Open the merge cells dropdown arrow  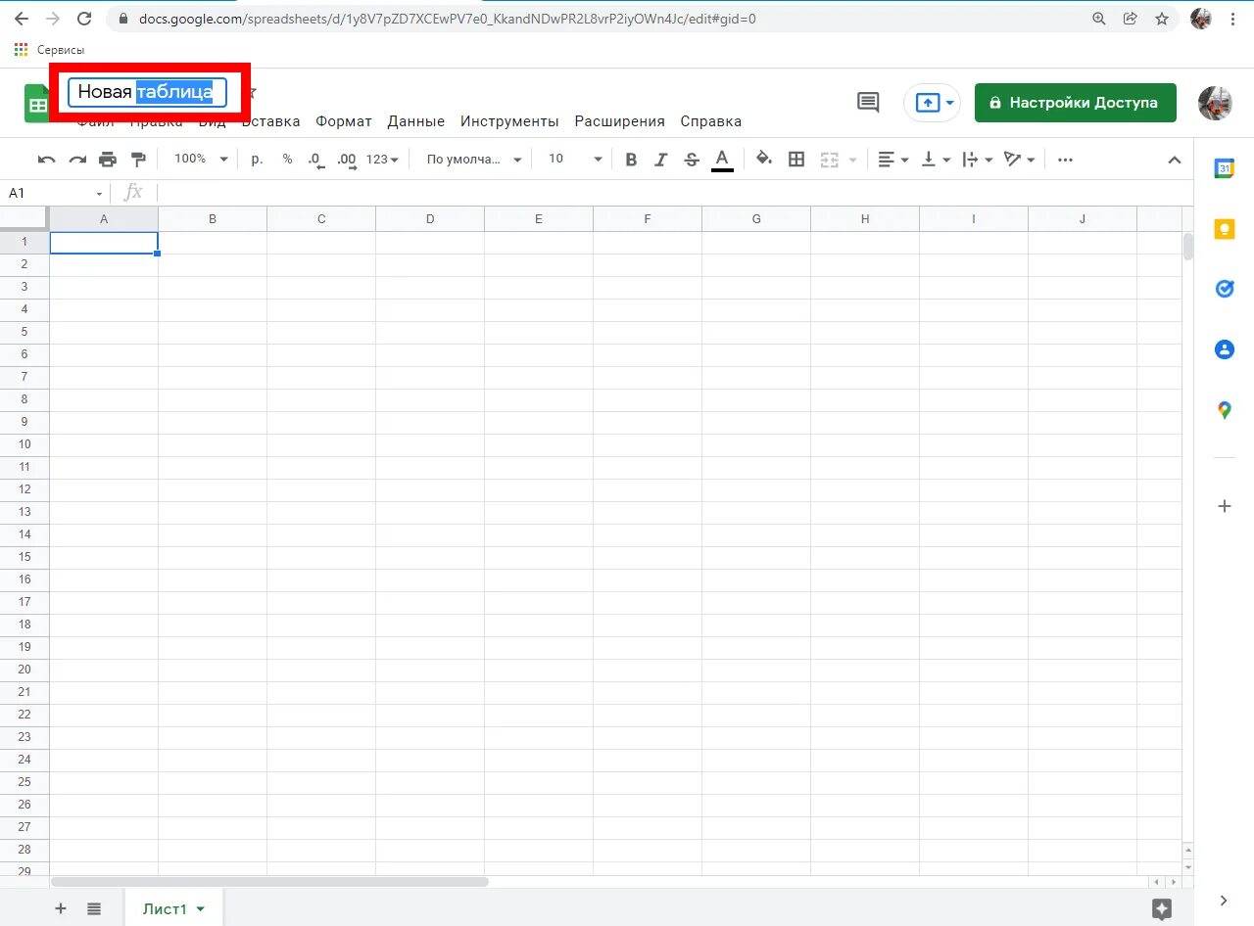point(852,160)
